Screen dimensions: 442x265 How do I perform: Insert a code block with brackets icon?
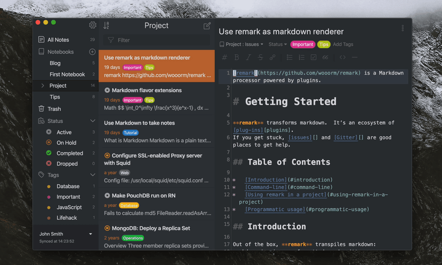pyautogui.click(x=343, y=57)
